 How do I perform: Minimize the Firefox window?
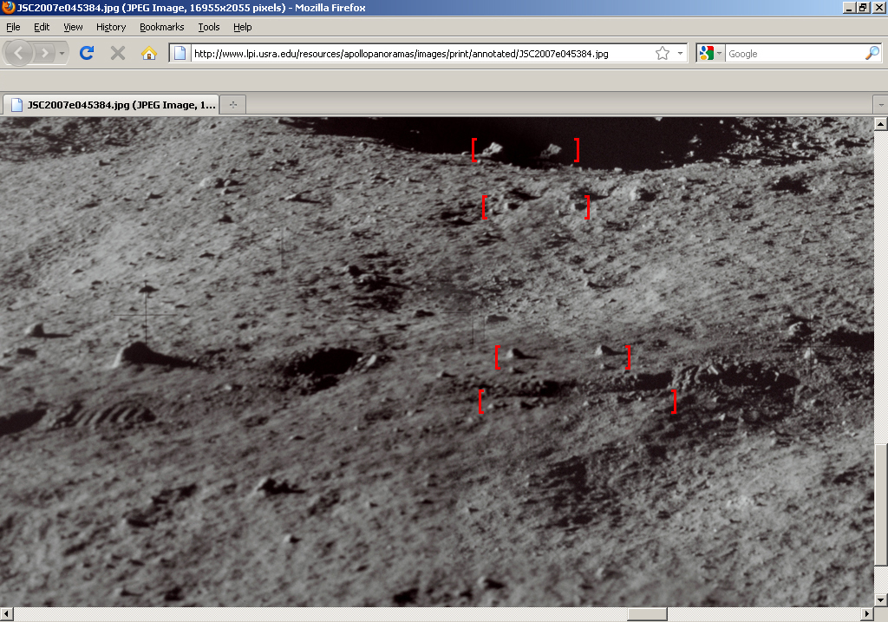click(x=848, y=7)
